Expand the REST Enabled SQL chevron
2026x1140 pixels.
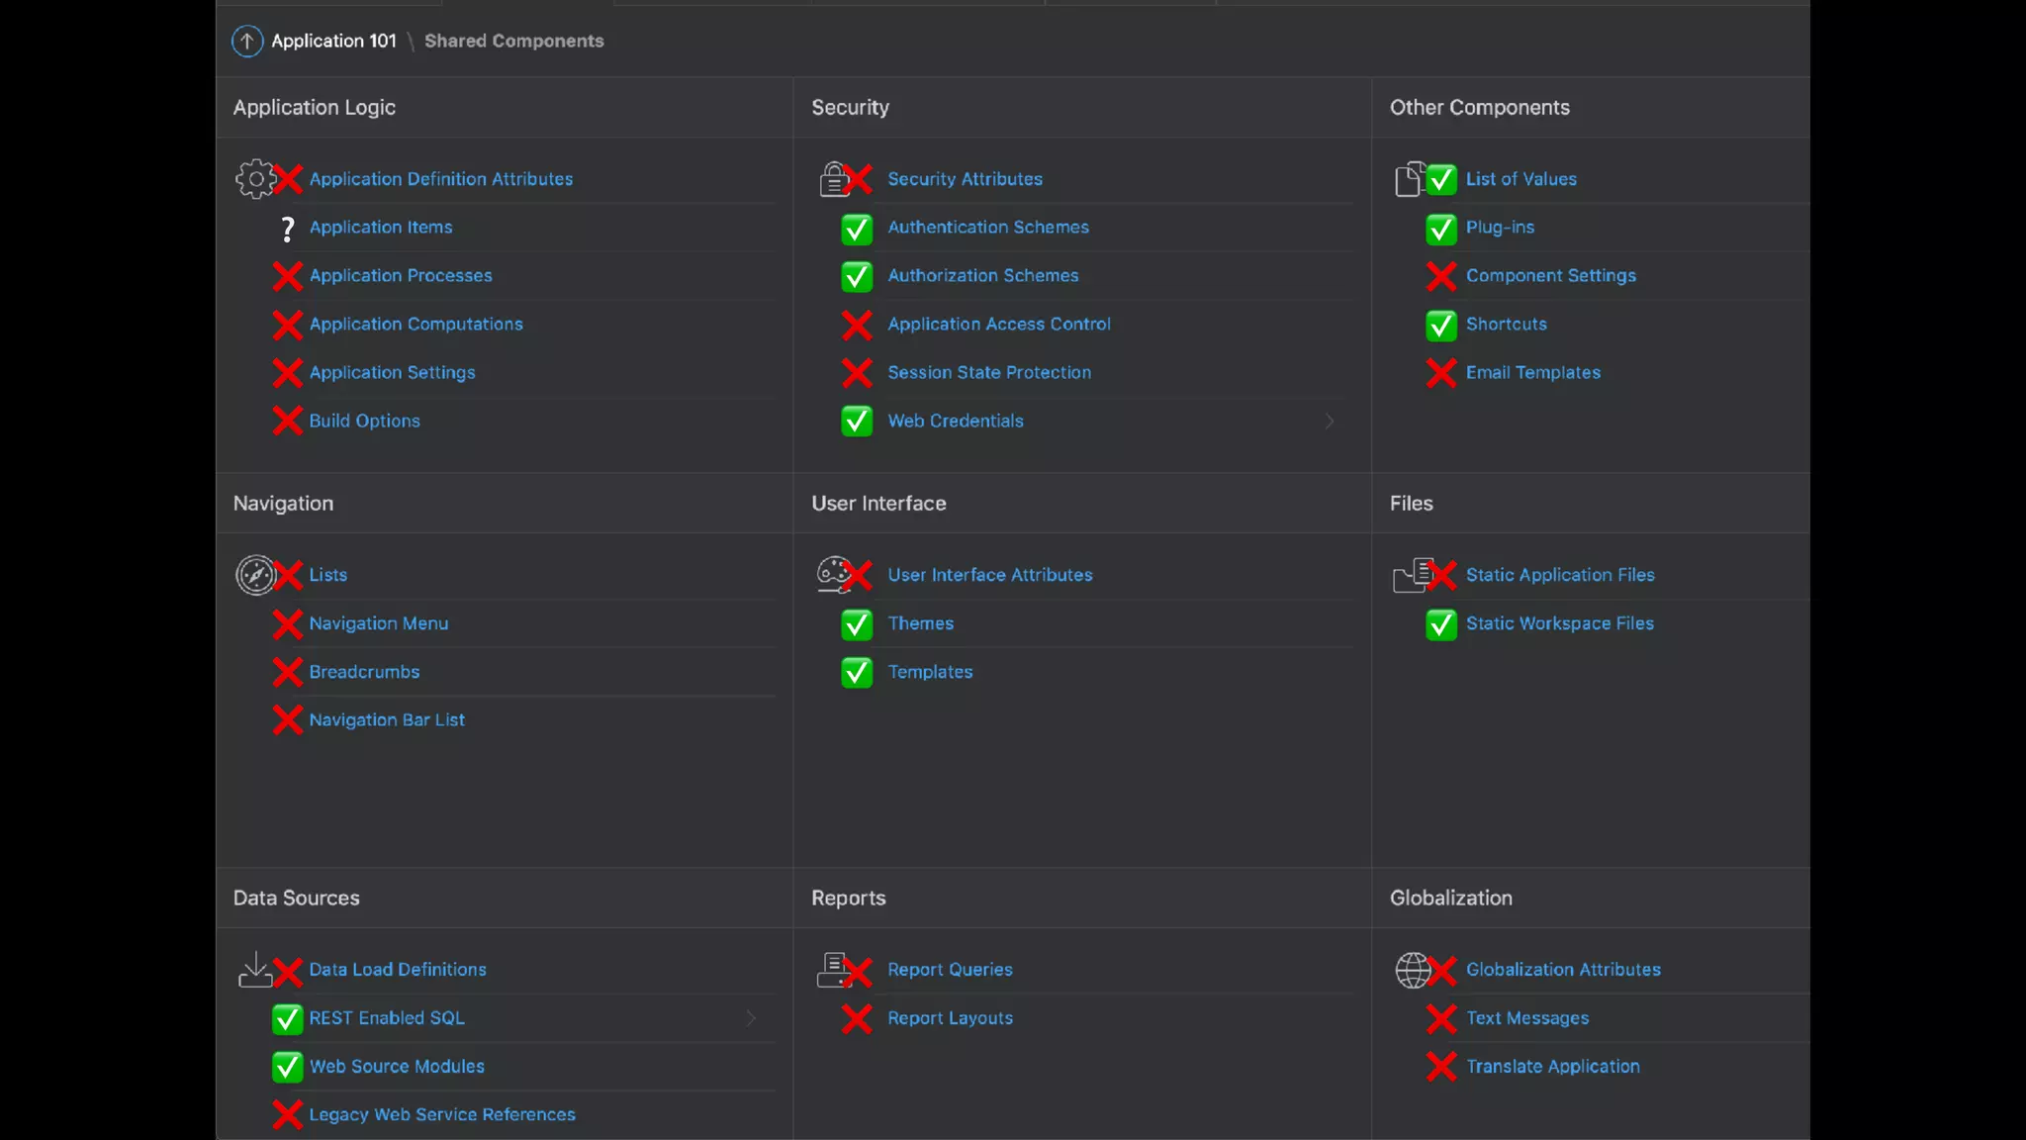[751, 1018]
